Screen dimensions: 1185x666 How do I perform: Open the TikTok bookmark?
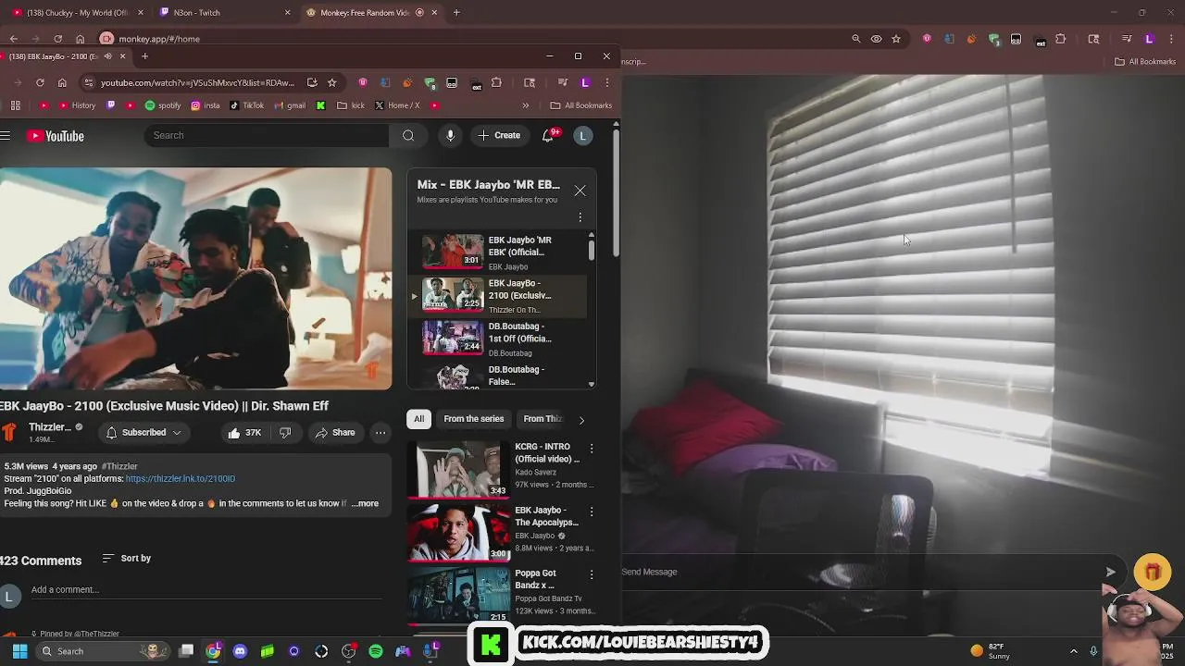[246, 105]
